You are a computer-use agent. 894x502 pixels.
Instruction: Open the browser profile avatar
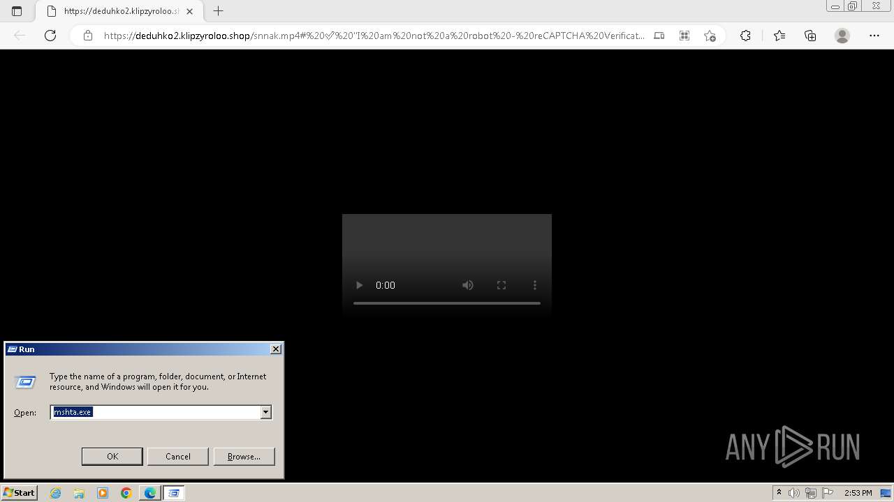pos(842,36)
